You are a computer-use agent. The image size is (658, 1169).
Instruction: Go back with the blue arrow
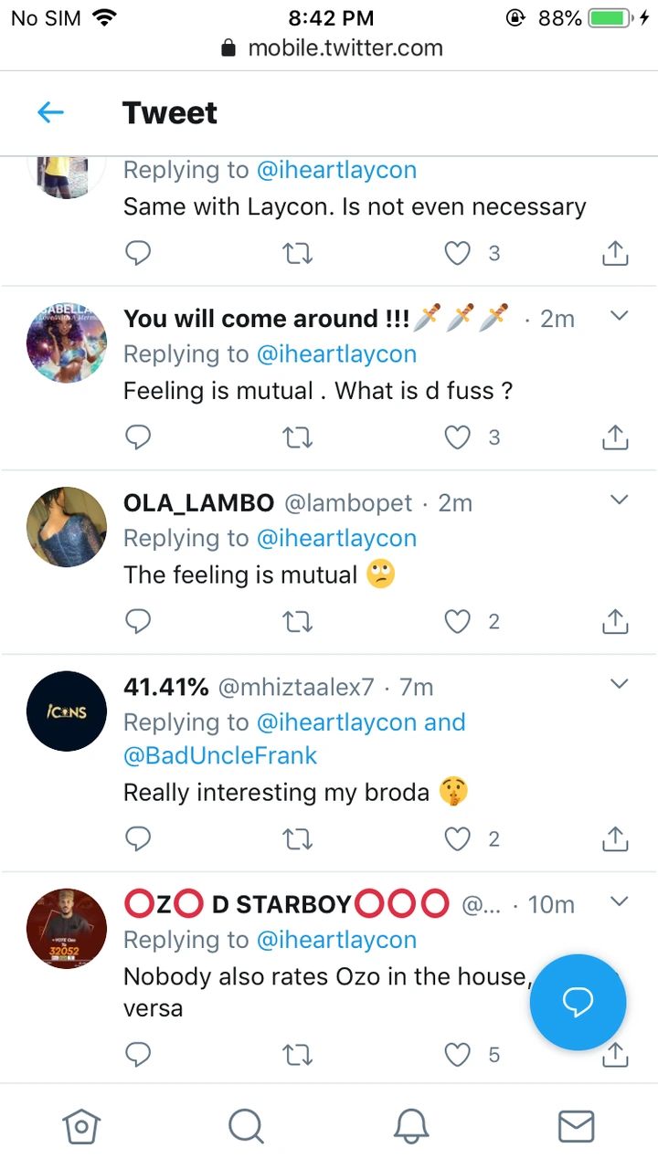click(50, 113)
